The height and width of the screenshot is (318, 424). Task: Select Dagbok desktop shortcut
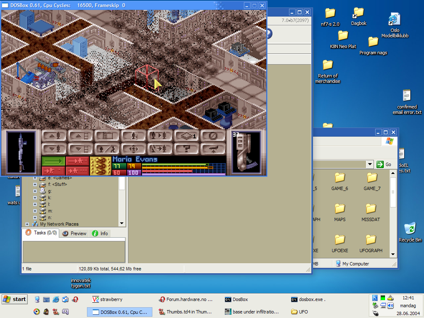tap(359, 17)
